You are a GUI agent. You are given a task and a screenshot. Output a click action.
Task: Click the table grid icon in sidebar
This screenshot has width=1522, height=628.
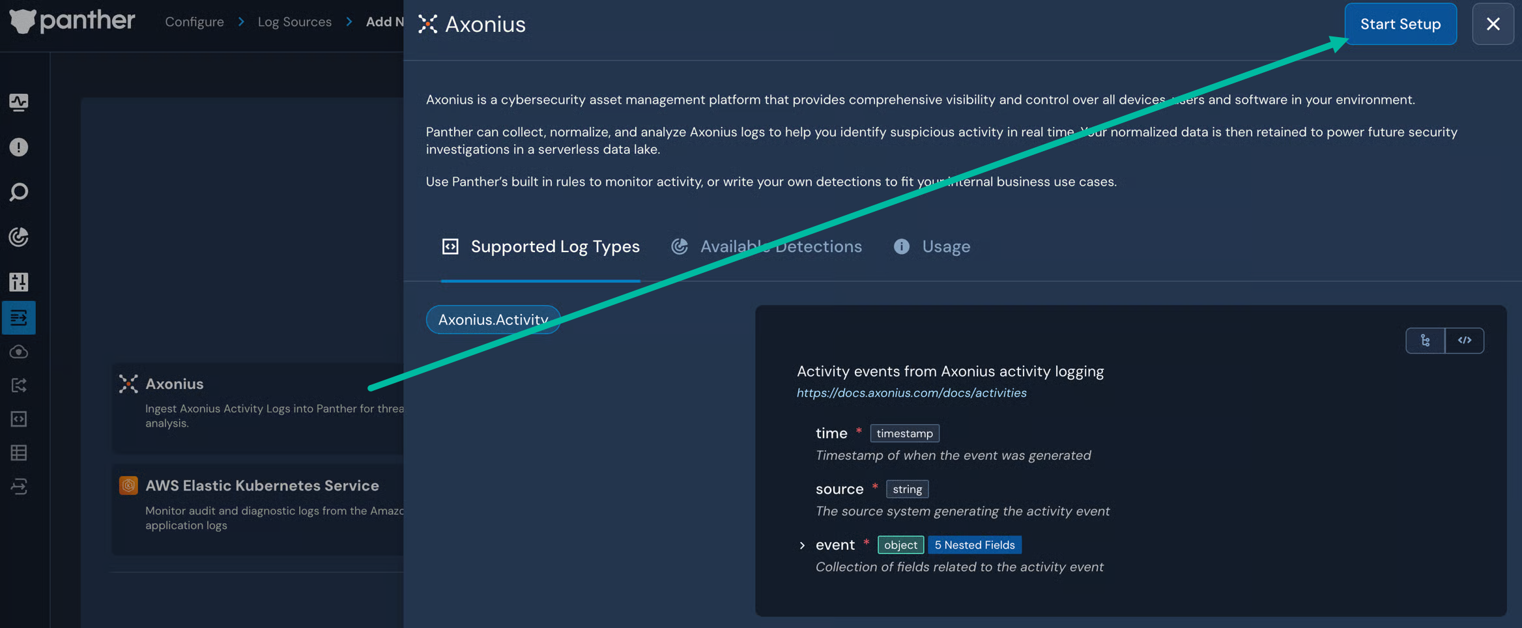(x=18, y=453)
